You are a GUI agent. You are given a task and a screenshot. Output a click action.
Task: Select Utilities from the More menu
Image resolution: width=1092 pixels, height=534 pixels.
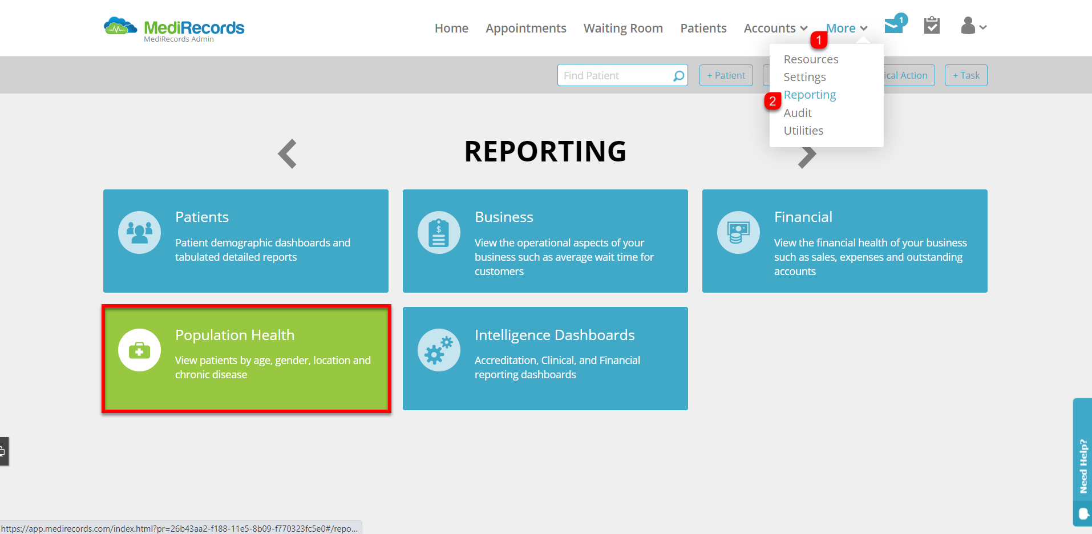(x=803, y=131)
